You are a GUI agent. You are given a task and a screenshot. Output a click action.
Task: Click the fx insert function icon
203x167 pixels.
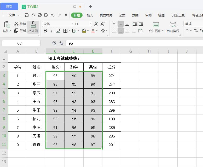point(61,43)
